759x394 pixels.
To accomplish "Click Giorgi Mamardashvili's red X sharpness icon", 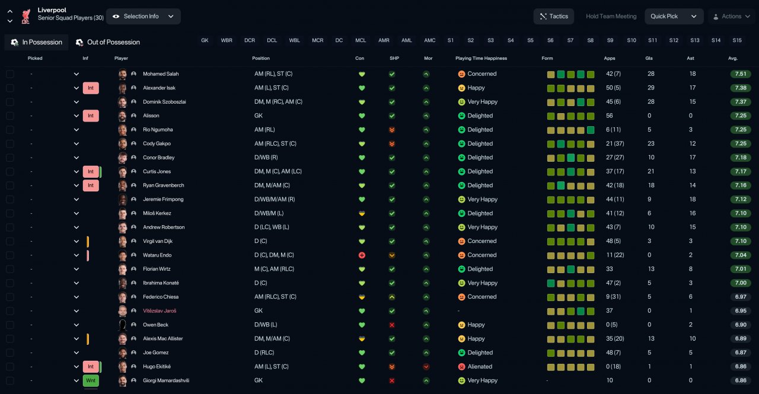I will point(392,381).
